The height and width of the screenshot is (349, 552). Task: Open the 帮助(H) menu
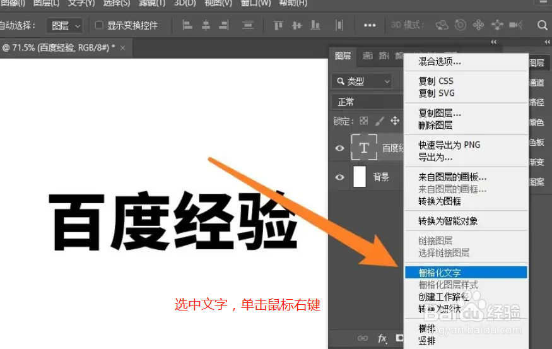tap(293, 3)
